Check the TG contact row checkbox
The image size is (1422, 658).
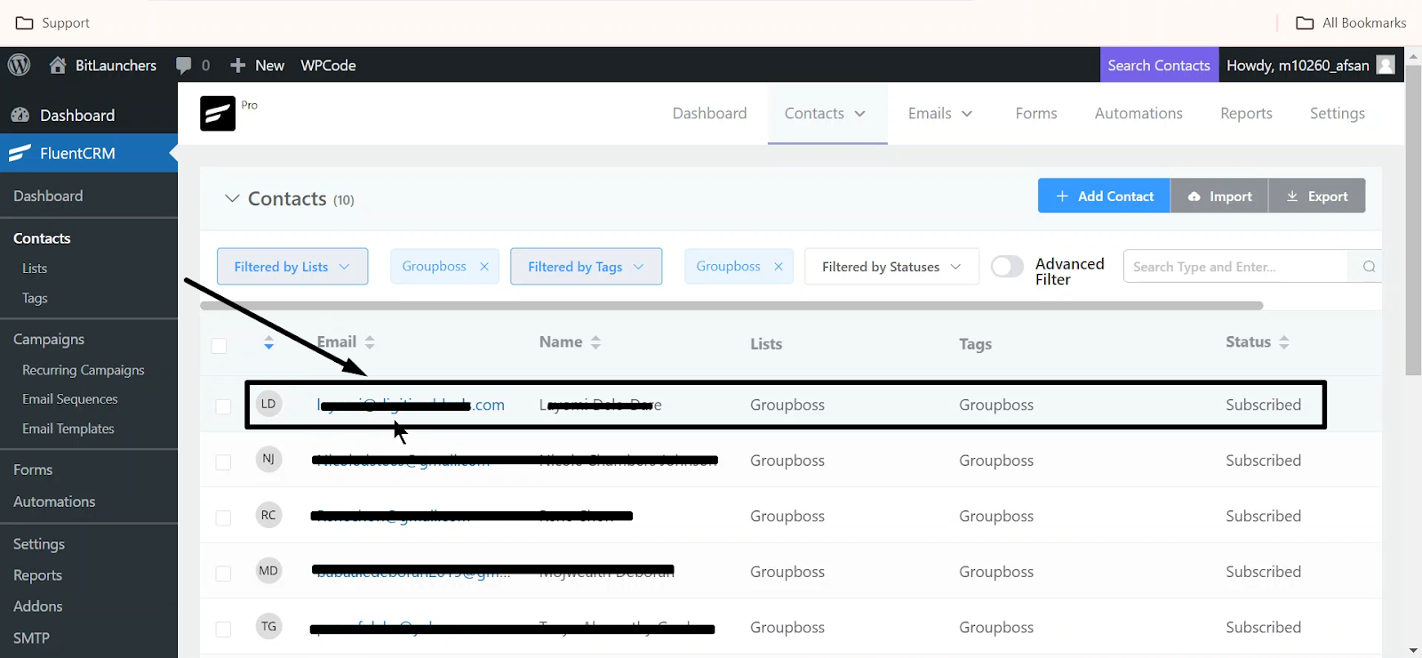(x=223, y=630)
